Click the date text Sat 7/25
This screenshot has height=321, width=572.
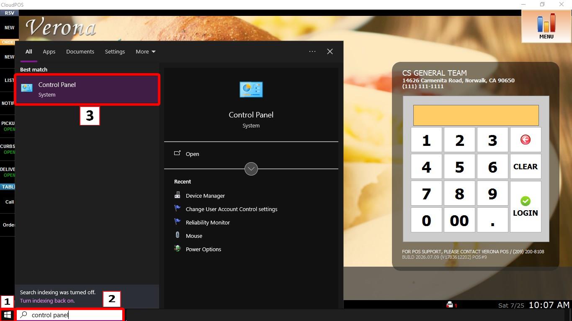coord(511,306)
